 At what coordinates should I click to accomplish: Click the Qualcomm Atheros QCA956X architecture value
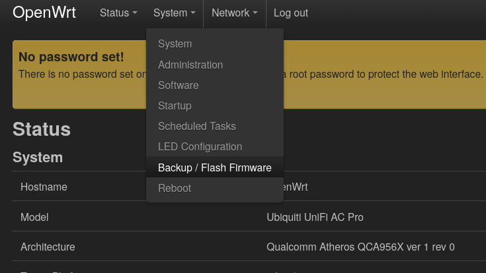pos(360,247)
